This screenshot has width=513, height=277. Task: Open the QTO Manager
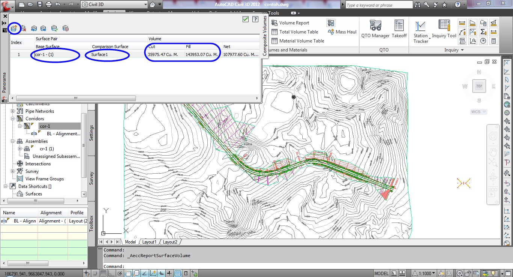[375, 29]
